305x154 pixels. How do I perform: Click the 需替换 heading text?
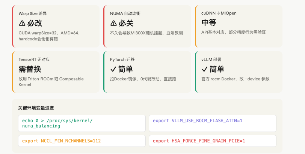(x=30, y=69)
